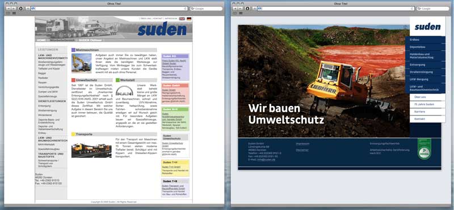Go back in the left browser window

(8, 8)
